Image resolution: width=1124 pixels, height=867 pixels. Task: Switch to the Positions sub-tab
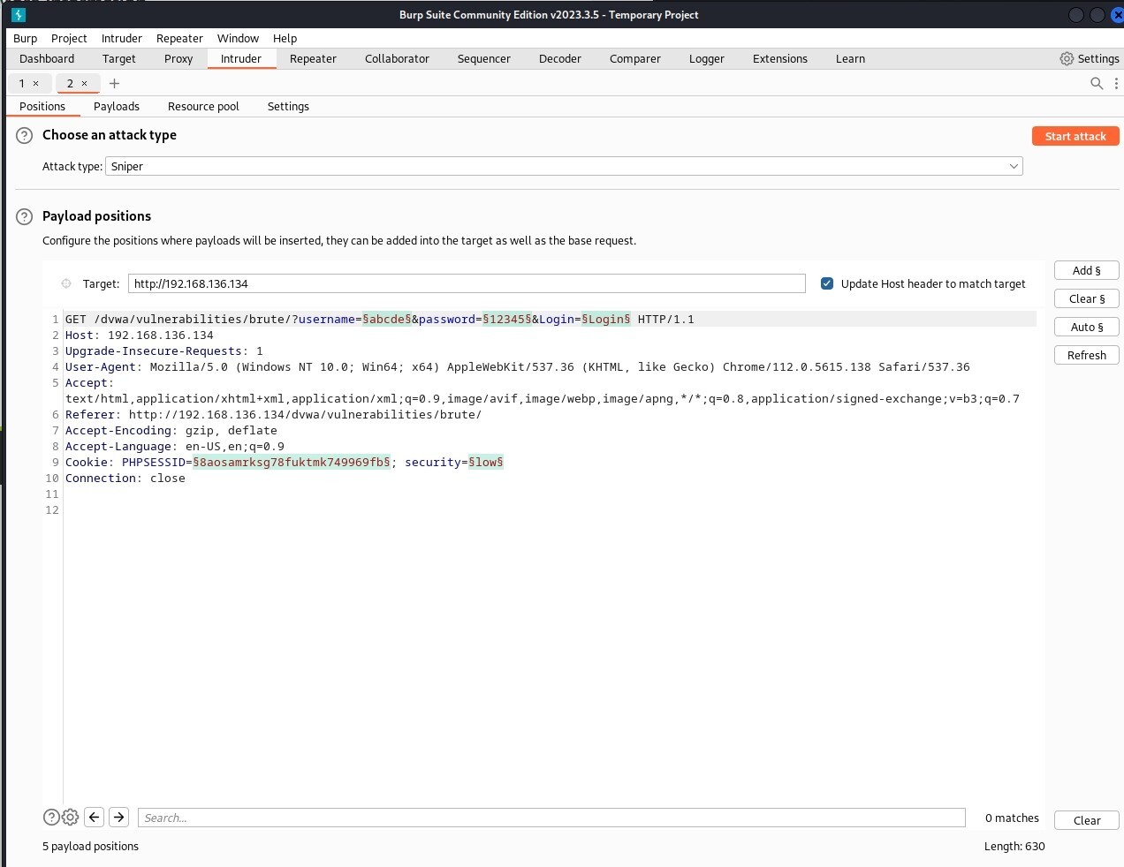coord(42,106)
